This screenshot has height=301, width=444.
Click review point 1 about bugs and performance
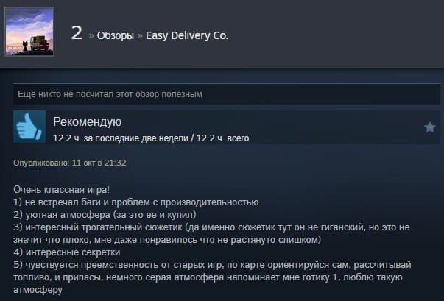click(136, 202)
